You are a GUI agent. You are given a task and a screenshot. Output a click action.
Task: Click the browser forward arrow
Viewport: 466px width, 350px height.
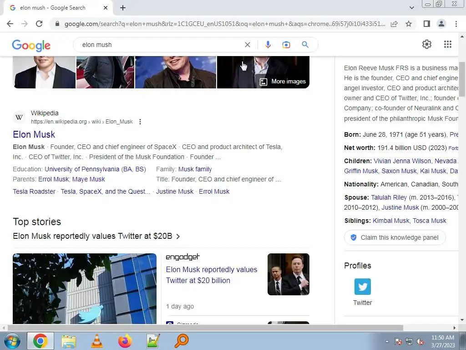click(x=25, y=24)
